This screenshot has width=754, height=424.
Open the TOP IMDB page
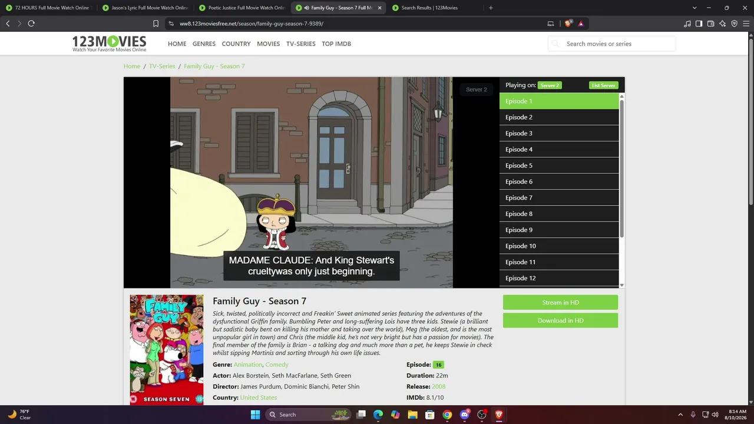[x=336, y=44]
